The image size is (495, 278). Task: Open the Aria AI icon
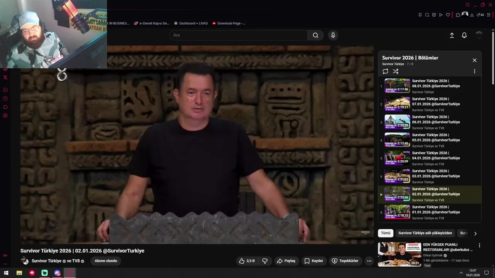480,15
